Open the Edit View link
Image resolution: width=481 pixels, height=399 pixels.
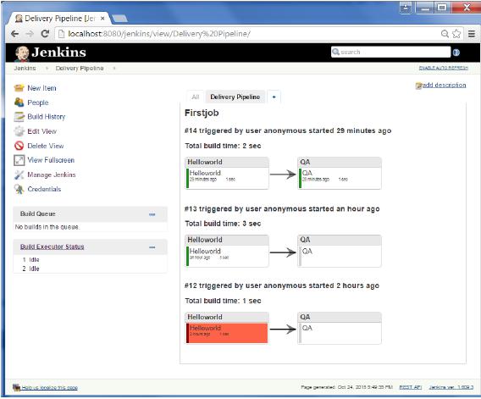[x=42, y=131]
